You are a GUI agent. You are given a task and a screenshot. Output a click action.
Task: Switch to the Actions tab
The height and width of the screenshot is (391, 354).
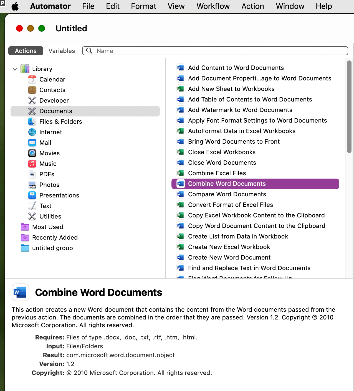(x=26, y=51)
